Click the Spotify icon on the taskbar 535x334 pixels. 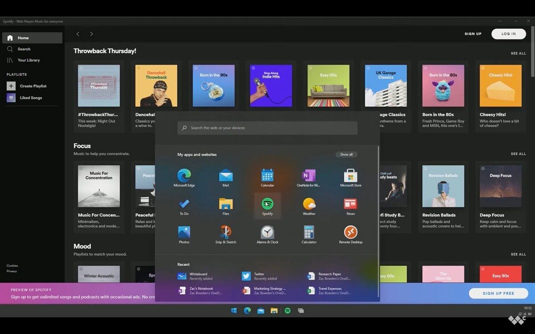[x=288, y=310]
